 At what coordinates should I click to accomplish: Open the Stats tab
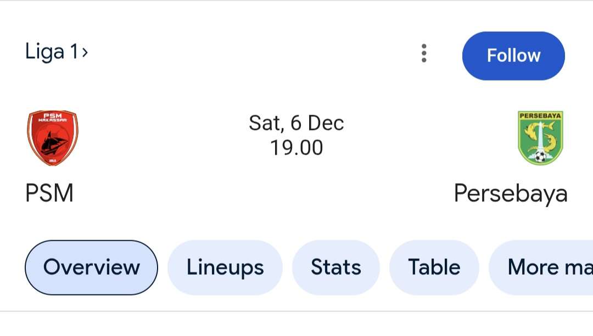[336, 267]
